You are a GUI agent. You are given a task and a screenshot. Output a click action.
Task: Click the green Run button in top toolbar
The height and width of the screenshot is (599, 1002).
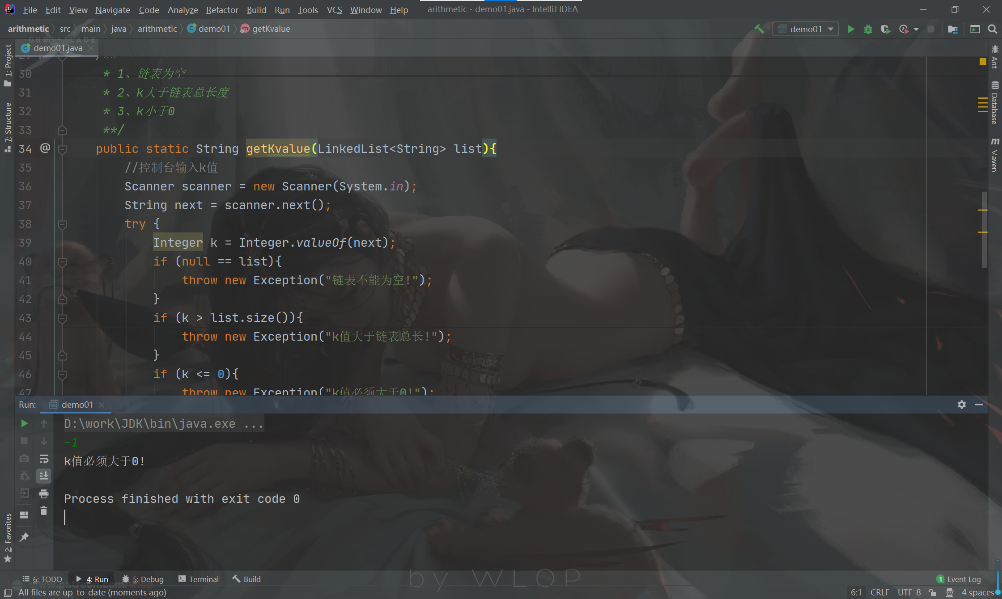851,29
